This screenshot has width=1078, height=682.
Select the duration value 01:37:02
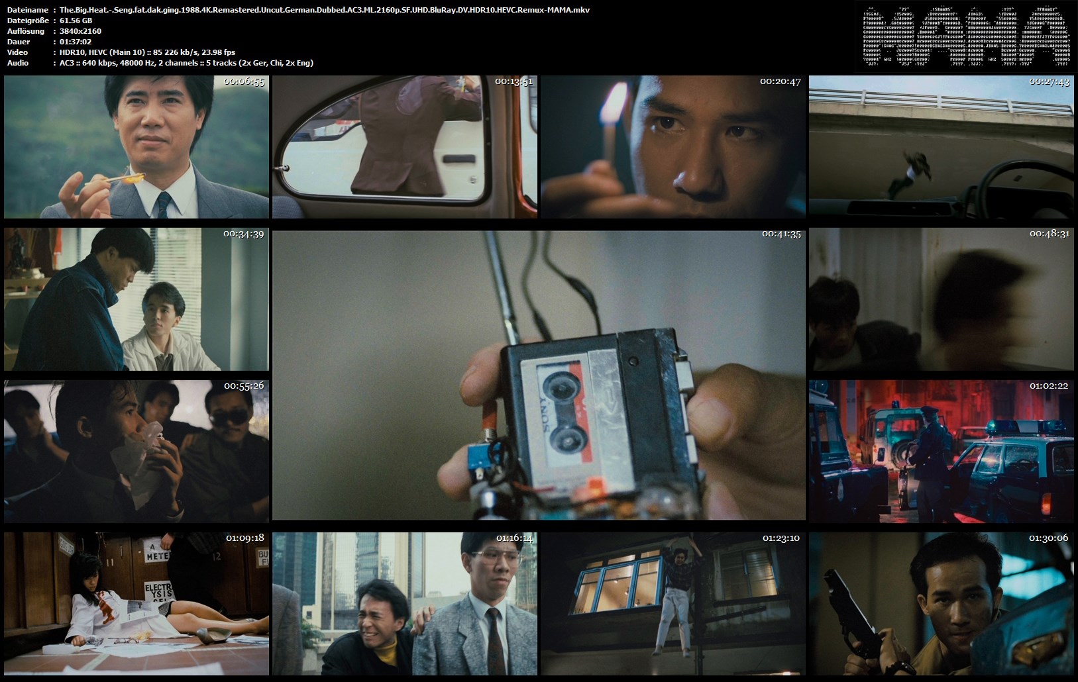[x=76, y=42]
